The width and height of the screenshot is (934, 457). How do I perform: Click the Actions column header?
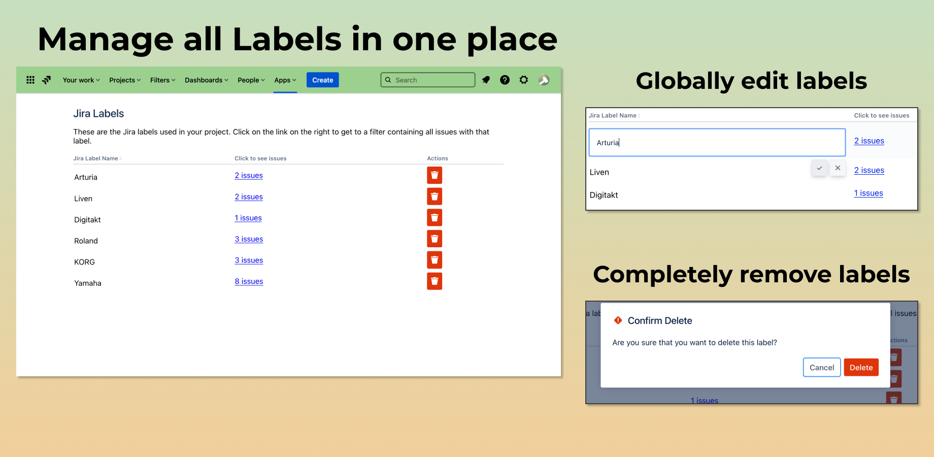click(438, 158)
